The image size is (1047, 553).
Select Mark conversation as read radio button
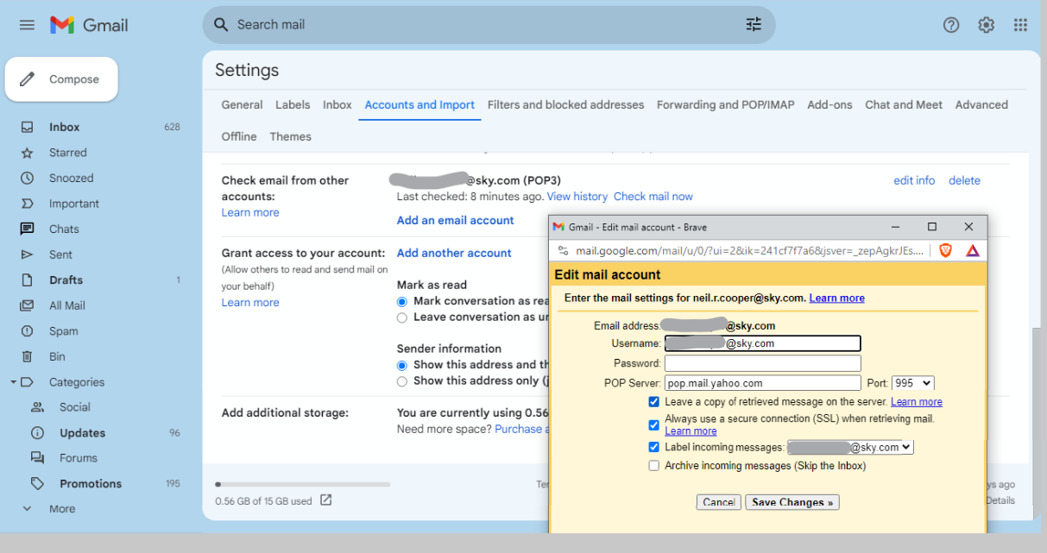pos(401,301)
